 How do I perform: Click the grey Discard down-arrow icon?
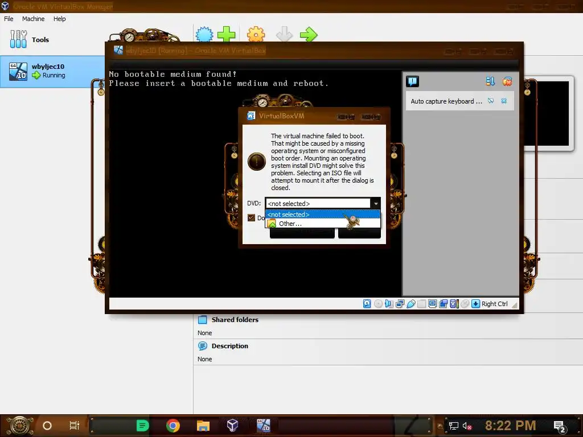(x=285, y=35)
